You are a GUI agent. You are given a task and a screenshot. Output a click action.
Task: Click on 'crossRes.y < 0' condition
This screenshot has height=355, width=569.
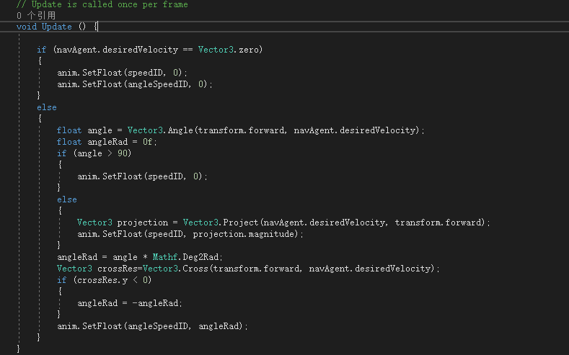112,280
